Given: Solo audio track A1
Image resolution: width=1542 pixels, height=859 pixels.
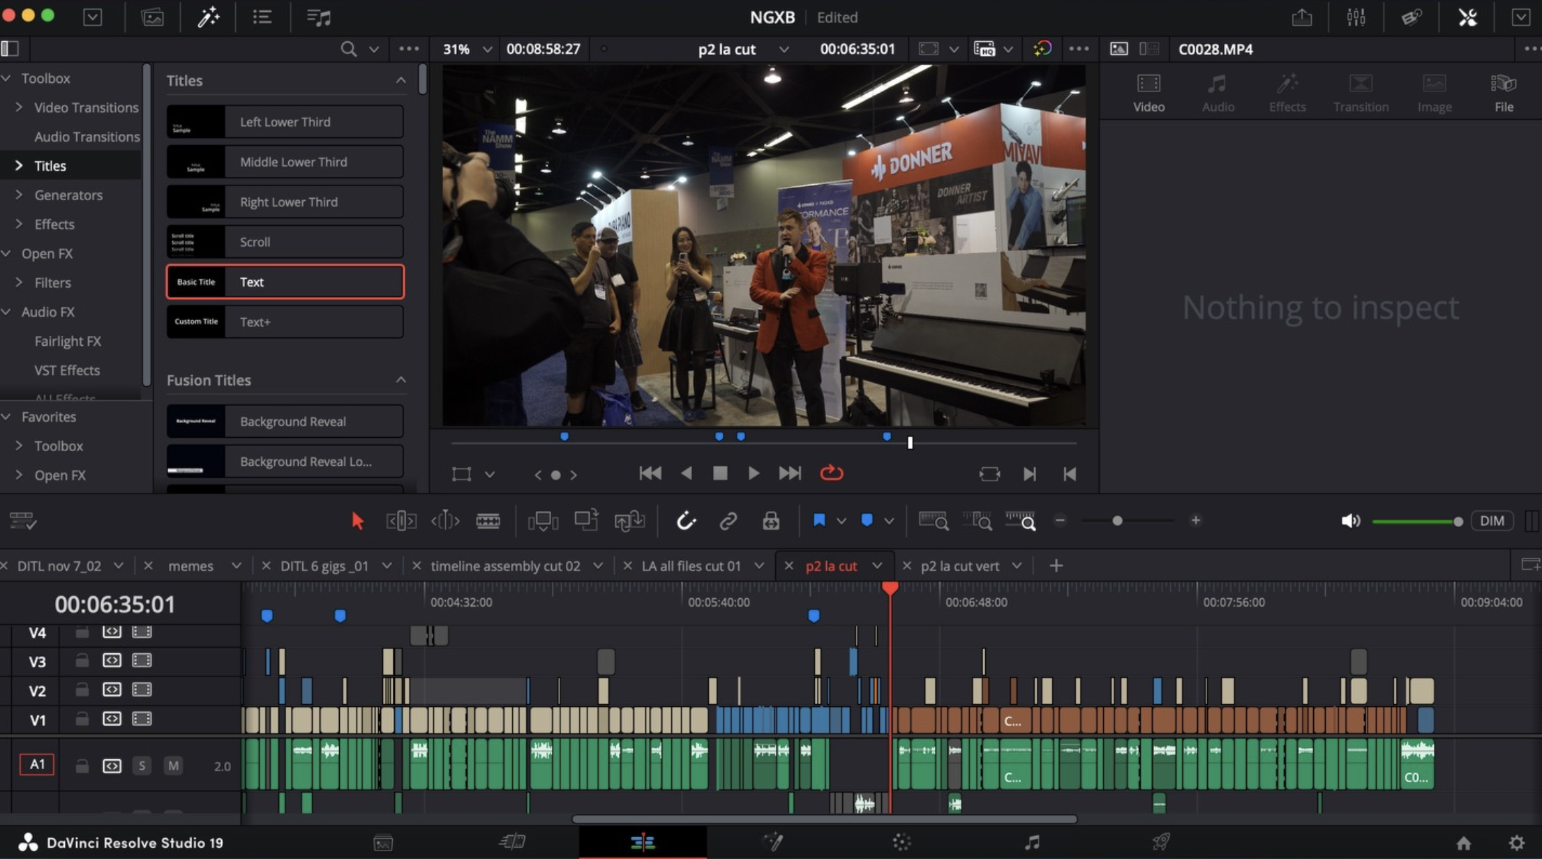Looking at the screenshot, I should pos(142,766).
